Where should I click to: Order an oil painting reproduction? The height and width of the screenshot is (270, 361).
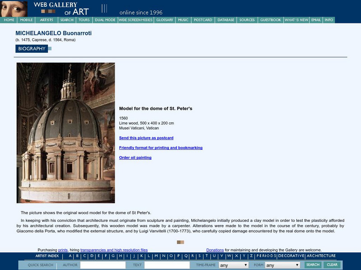[134, 158]
